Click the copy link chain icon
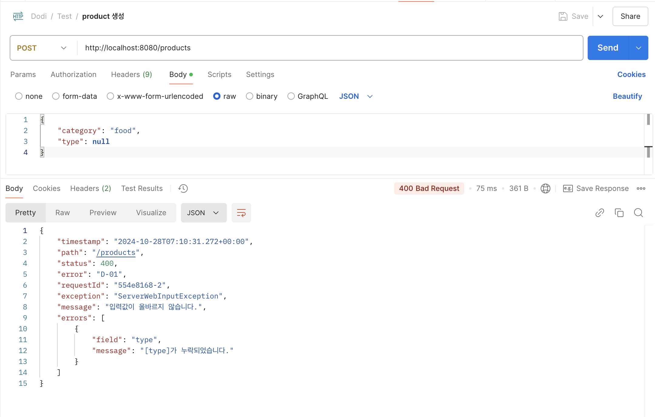This screenshot has height=417, width=655. (x=600, y=213)
